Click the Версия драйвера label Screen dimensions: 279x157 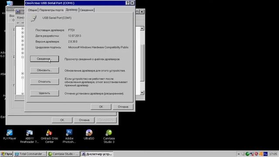click(48, 41)
